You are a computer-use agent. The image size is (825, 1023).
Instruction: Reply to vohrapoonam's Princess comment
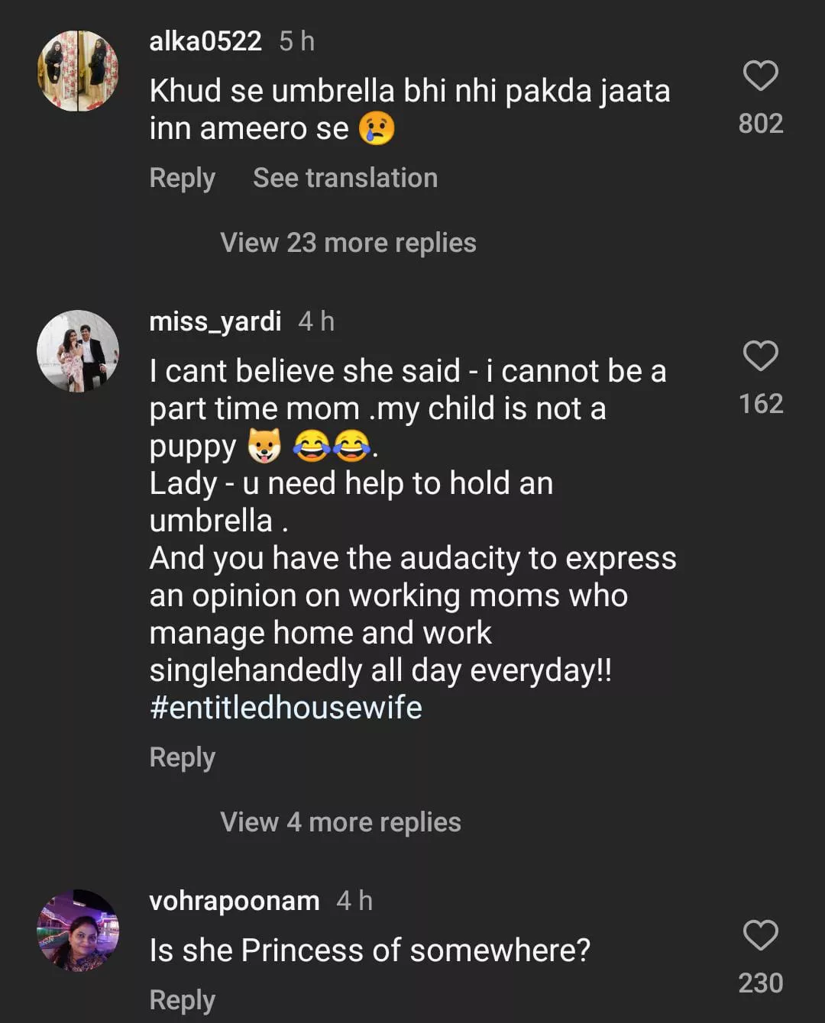(x=182, y=1000)
